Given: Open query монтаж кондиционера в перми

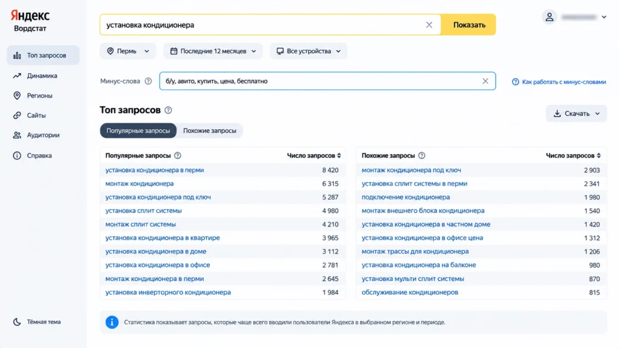Looking at the screenshot, I should point(154,279).
